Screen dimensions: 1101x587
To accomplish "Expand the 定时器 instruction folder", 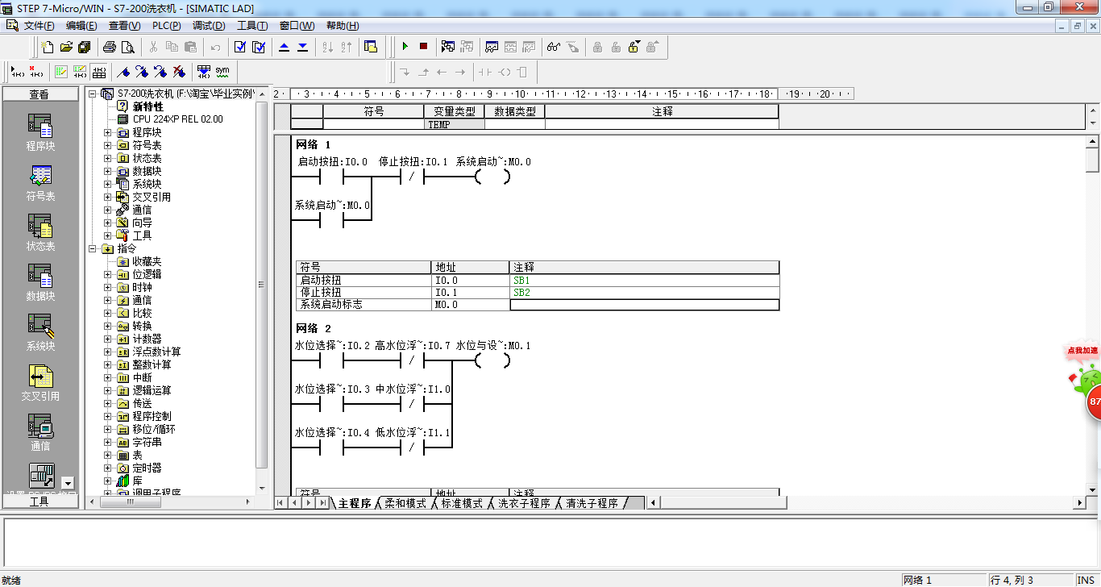I will (108, 468).
